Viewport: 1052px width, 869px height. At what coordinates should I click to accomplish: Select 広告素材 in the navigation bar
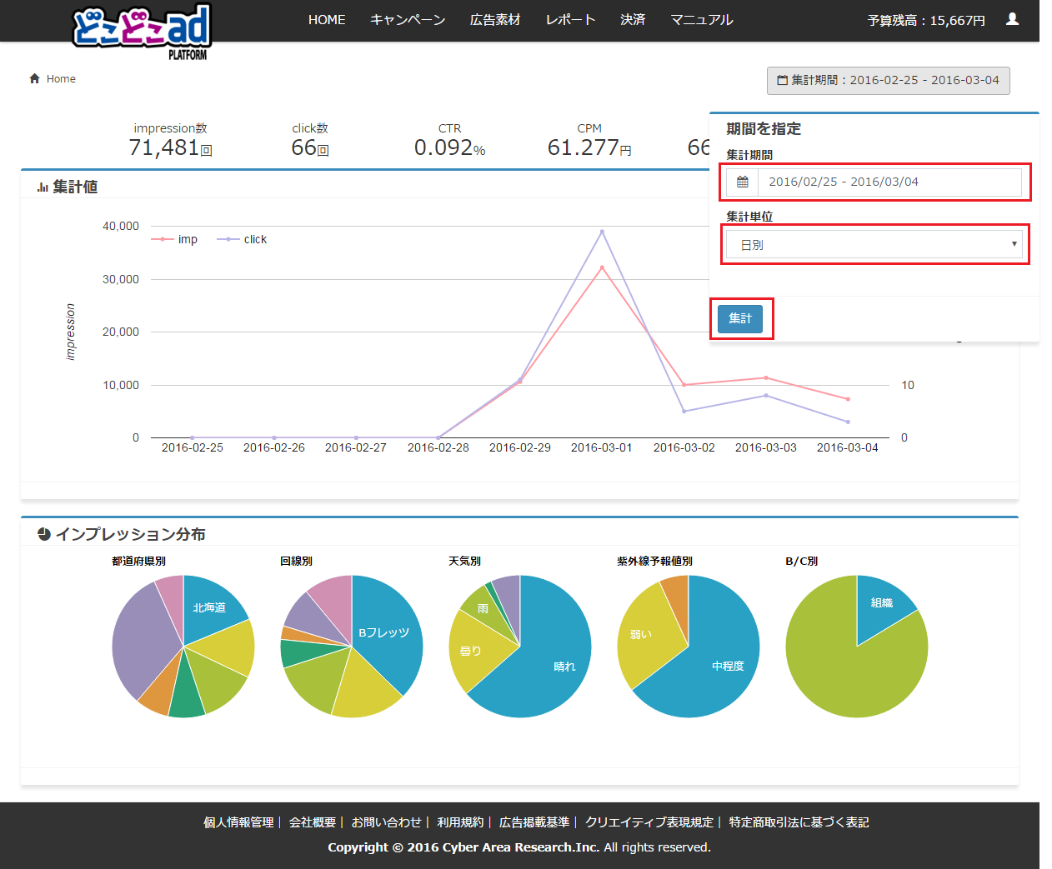click(495, 19)
